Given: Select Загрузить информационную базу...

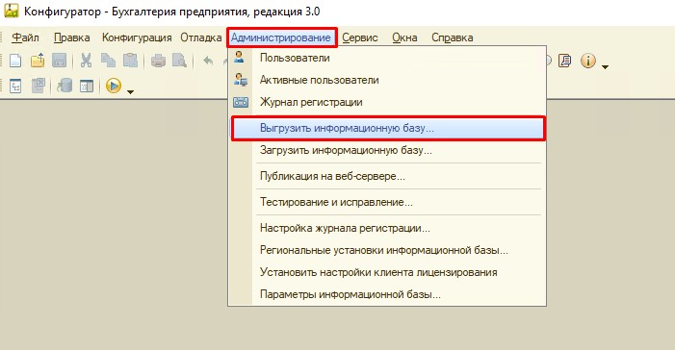Looking at the screenshot, I should [x=387, y=151].
